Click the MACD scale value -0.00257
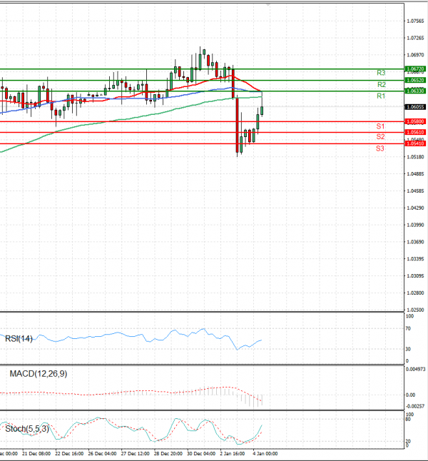Image resolution: width=428 pixels, height=461 pixels. tap(415, 406)
